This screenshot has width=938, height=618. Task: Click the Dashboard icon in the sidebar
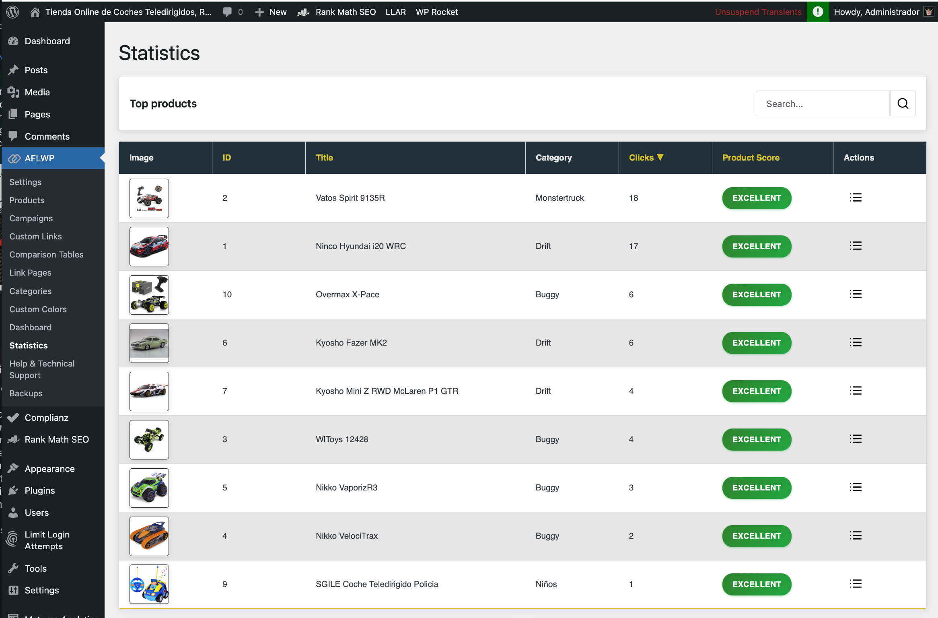(14, 41)
